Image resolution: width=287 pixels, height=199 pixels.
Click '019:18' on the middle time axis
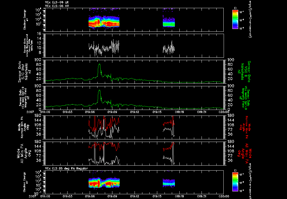(180, 112)
